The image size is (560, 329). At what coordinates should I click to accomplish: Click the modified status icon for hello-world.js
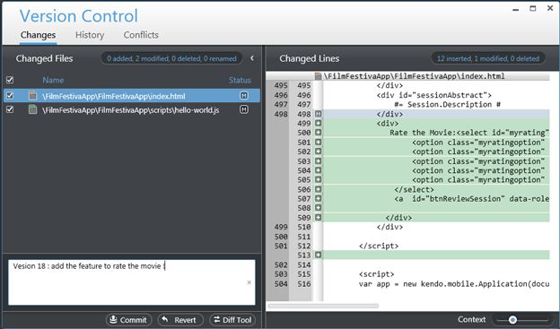tap(244, 109)
